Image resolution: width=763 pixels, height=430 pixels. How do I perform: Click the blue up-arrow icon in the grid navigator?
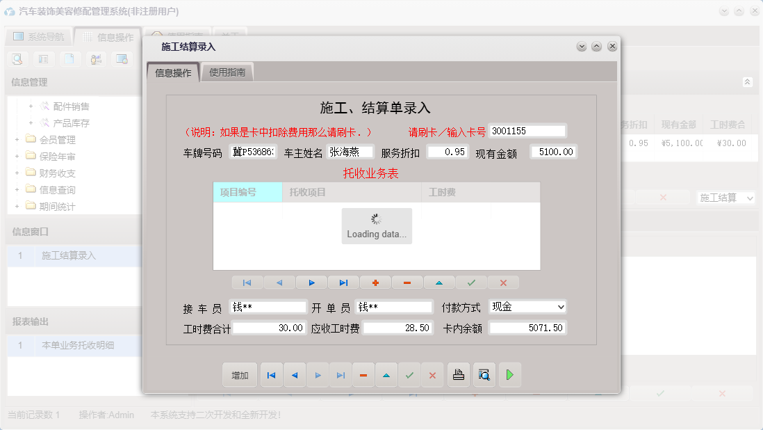click(x=439, y=282)
